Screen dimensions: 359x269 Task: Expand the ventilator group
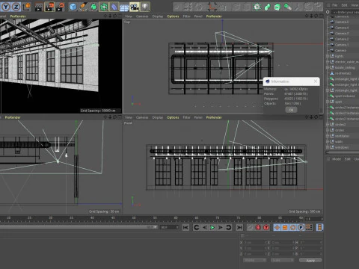tap(328, 136)
